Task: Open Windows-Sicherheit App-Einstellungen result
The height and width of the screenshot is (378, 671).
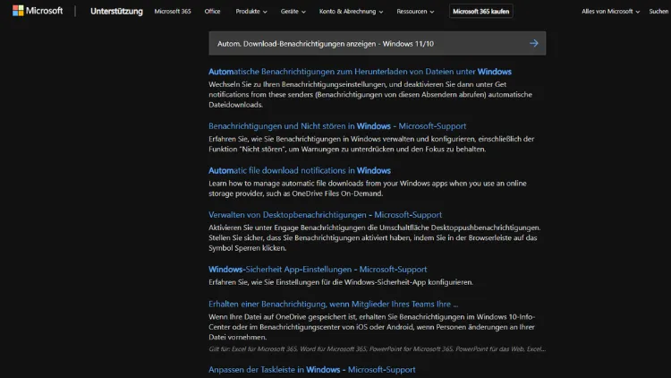Action: [318, 270]
